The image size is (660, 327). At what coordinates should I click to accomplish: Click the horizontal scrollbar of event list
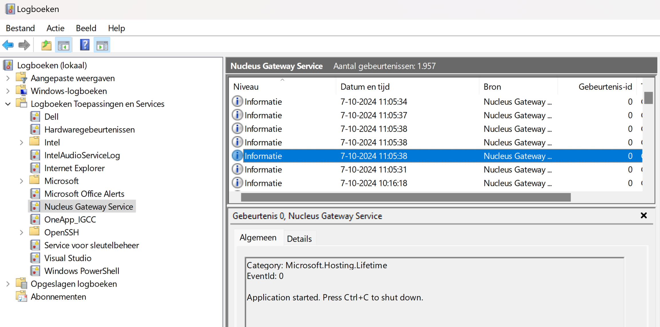point(405,197)
